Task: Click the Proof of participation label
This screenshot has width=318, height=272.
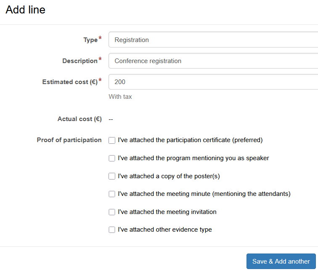Action: 69,140
